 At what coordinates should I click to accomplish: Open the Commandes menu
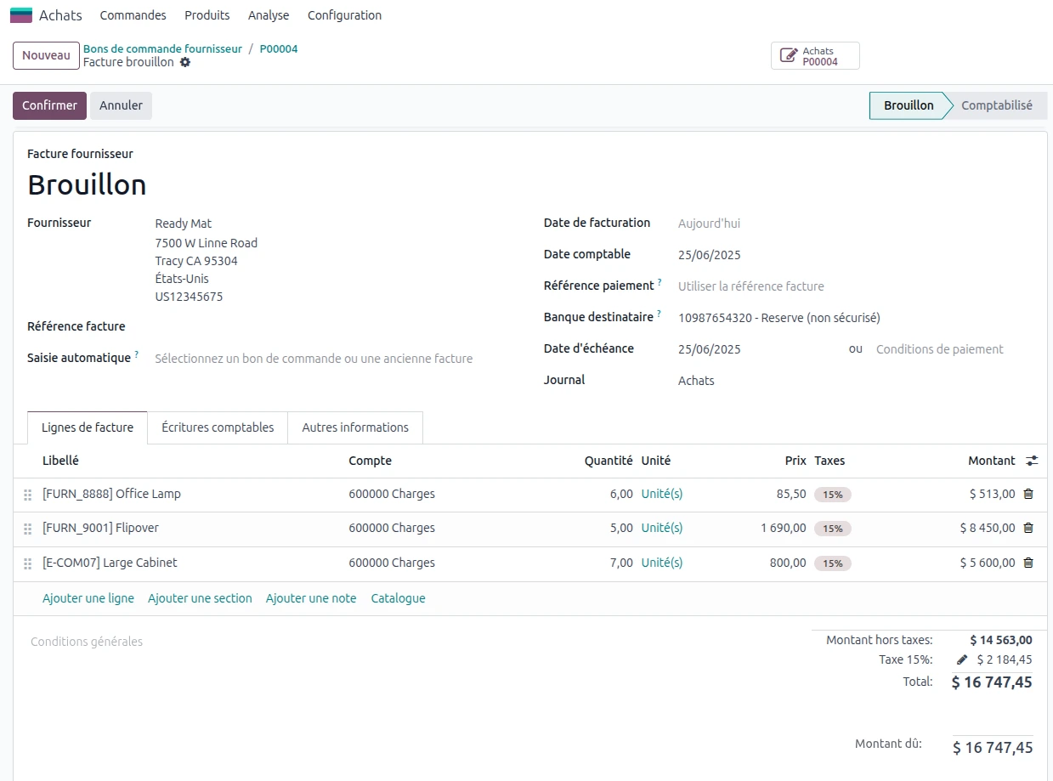[x=133, y=15]
